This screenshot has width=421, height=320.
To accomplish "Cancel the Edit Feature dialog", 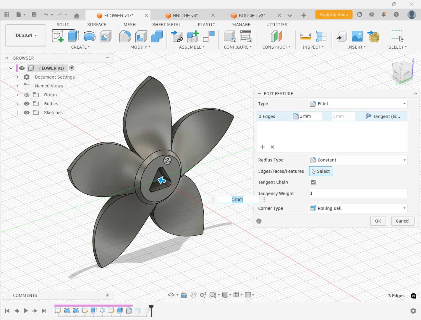I will (x=403, y=221).
